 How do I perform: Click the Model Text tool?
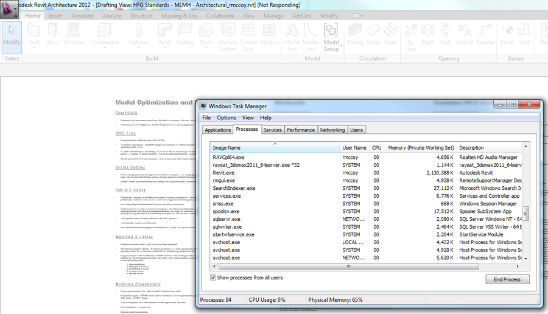(292, 37)
